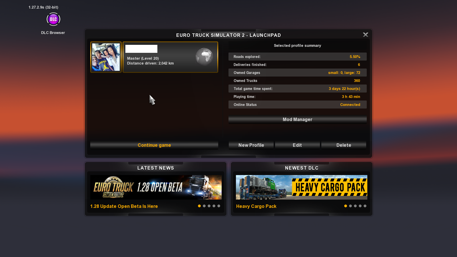Click the DLC Browser label
Image resolution: width=457 pixels, height=257 pixels.
53,33
